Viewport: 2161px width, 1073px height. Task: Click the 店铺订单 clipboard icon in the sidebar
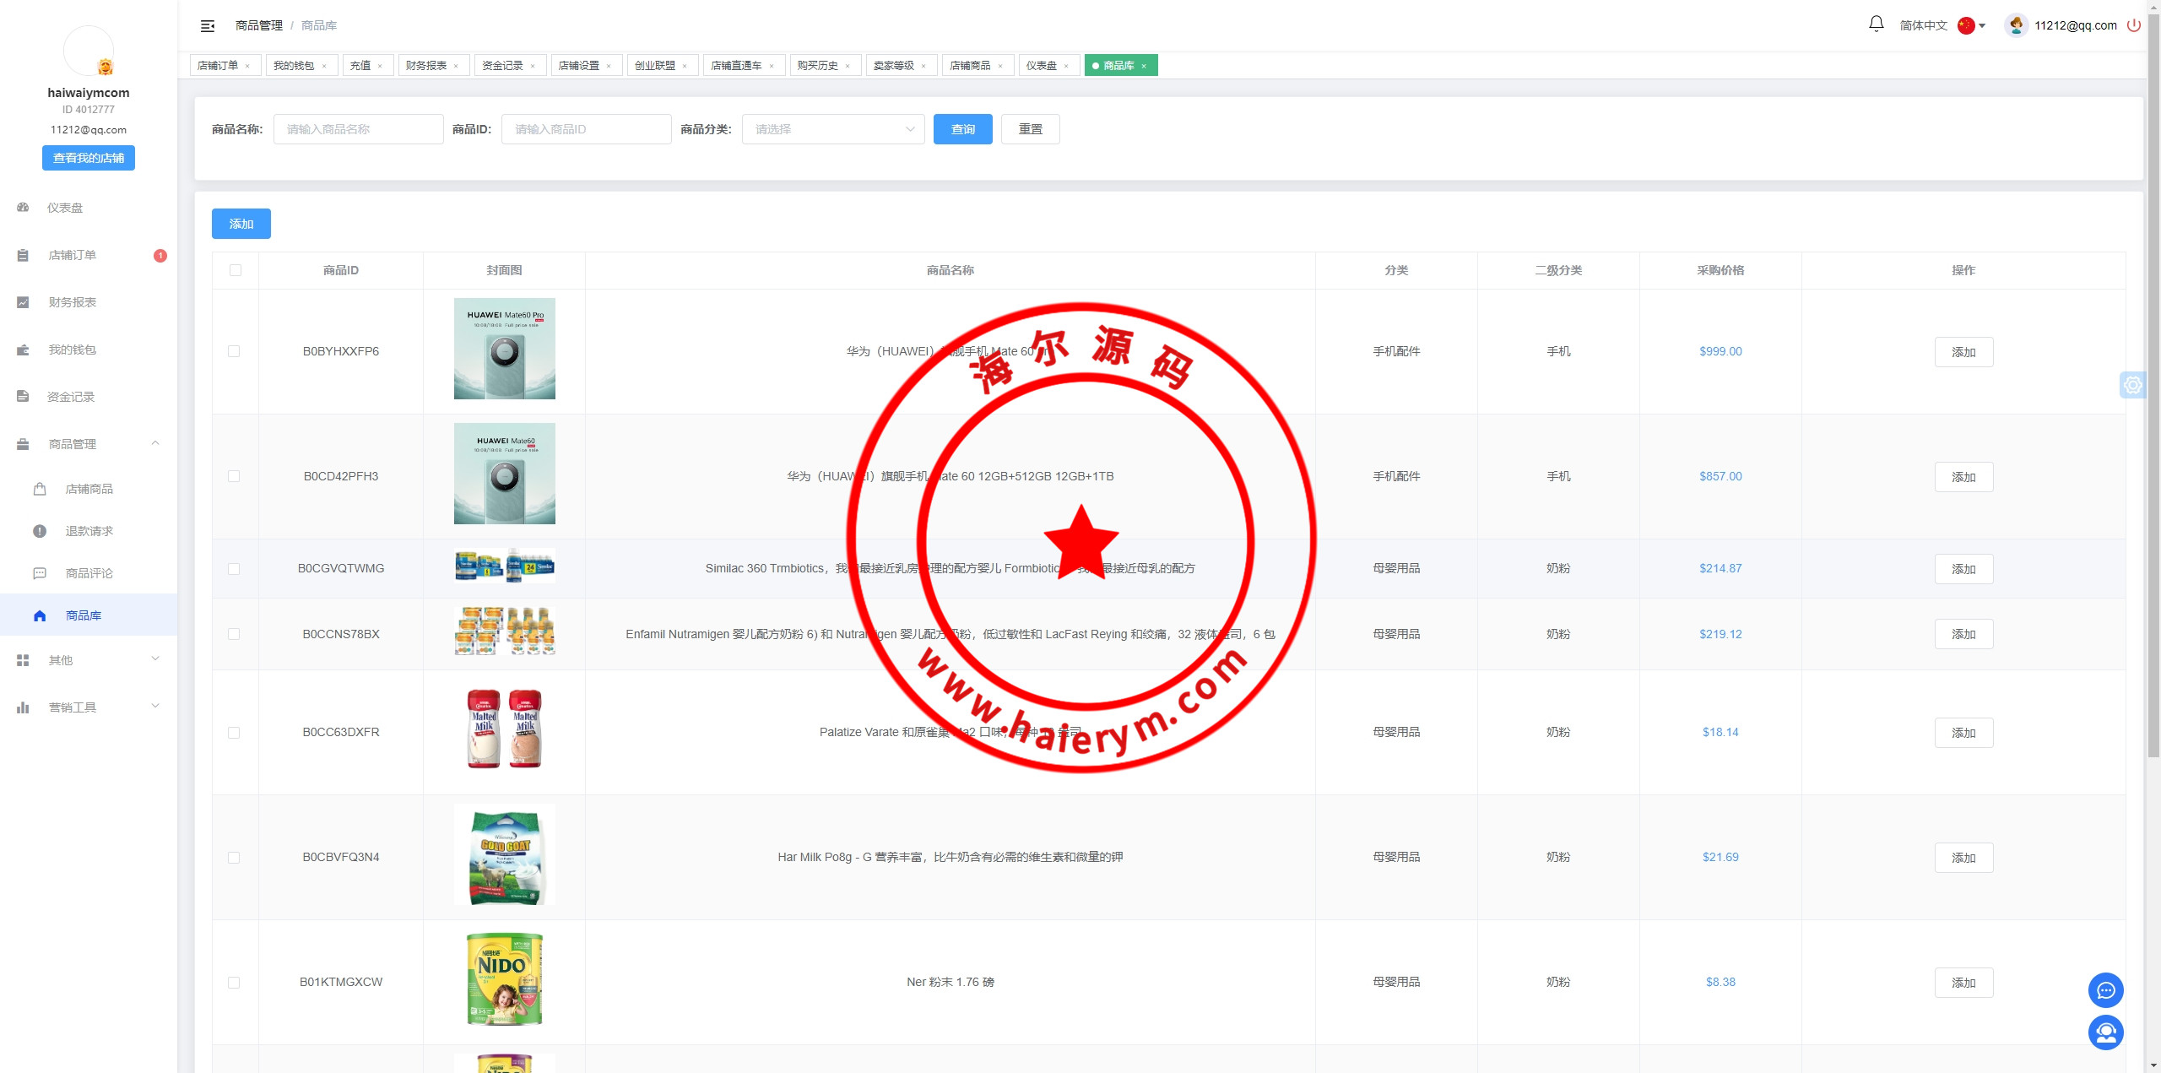23,255
